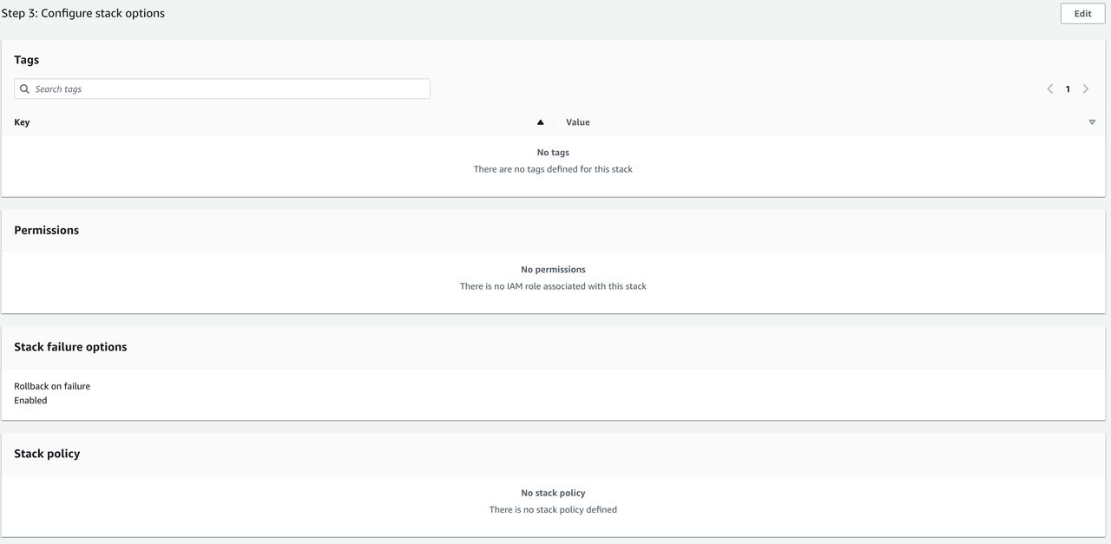The image size is (1111, 544).
Task: Focus the Search tags input field
Action: [x=230, y=89]
